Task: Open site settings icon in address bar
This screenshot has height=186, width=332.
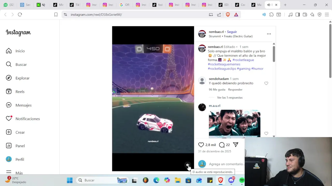Action: [65, 14]
